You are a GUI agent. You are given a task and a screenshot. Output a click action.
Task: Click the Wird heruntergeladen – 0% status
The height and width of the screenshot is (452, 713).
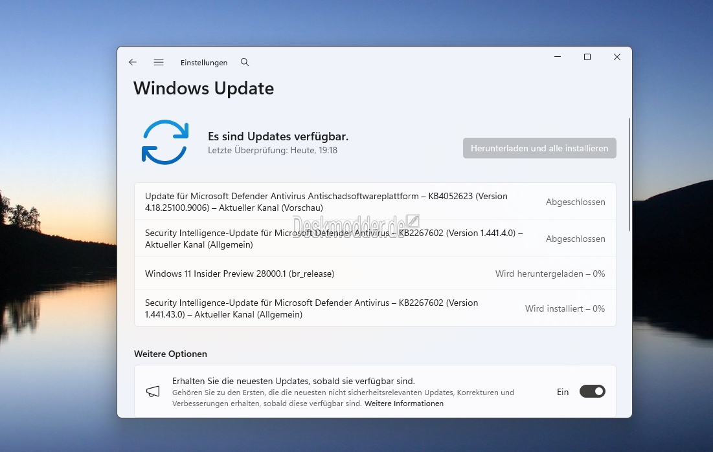(x=550, y=274)
